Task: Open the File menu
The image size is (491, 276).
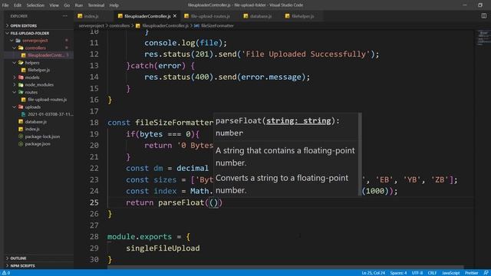Action: pos(5,5)
